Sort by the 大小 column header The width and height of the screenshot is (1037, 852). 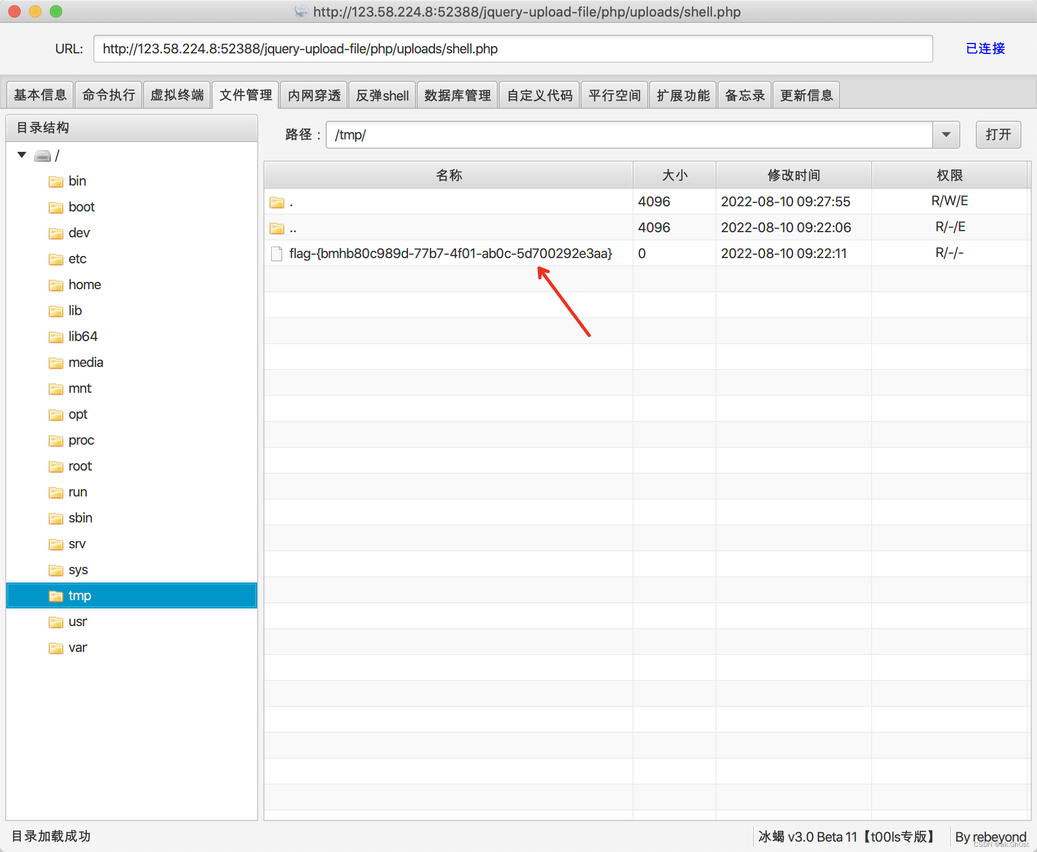coord(675,175)
